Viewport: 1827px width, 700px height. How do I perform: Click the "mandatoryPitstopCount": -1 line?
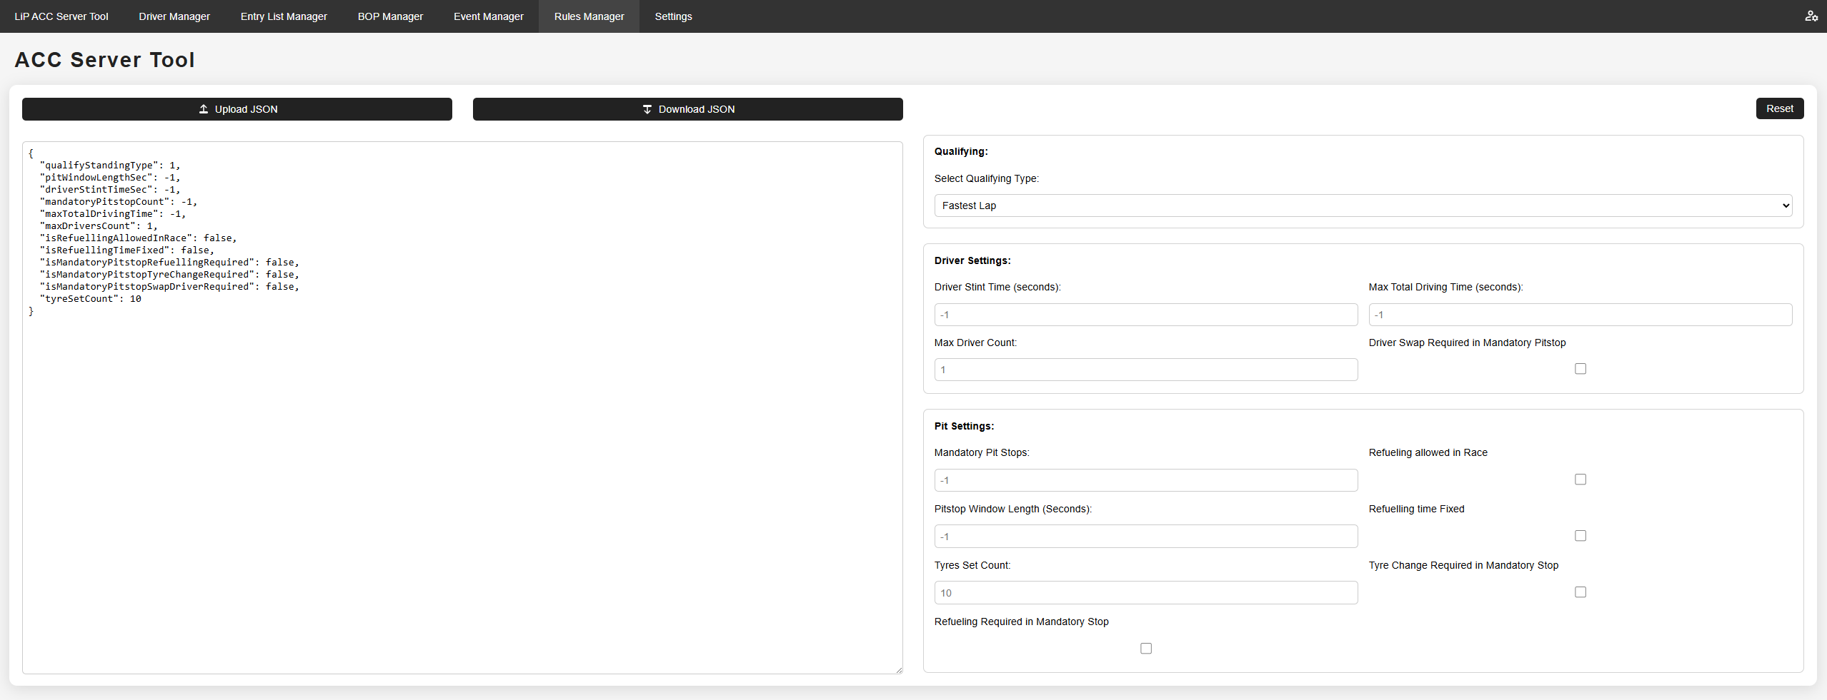tap(119, 202)
